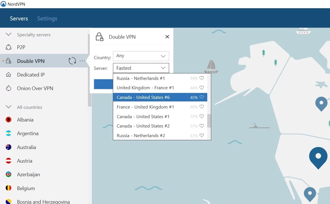Screen dimensions: 330x204
Task: Click the Azerbaijan flag icon
Action: click(x=9, y=174)
